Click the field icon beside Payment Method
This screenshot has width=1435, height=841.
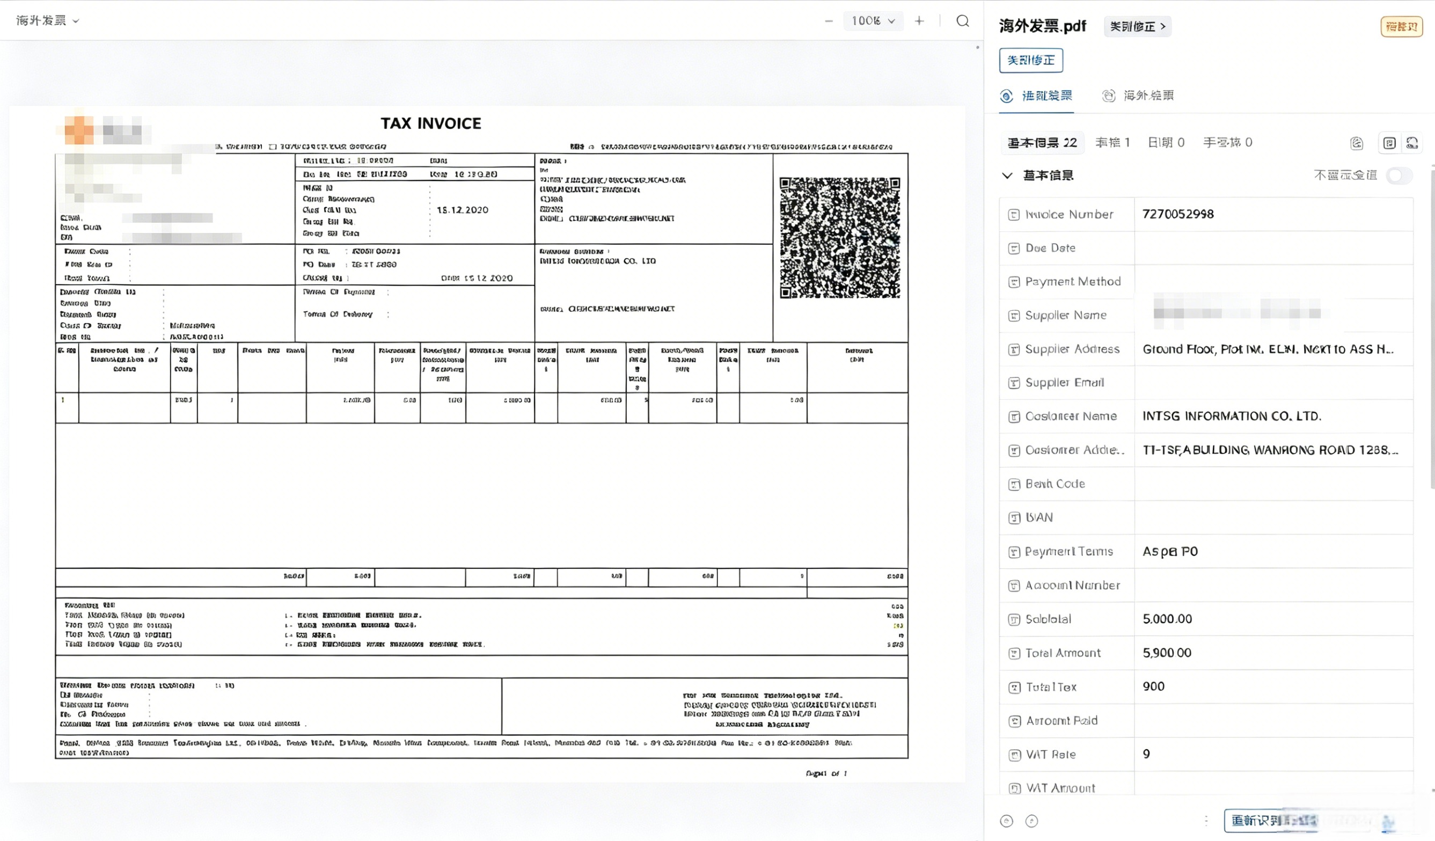point(1014,282)
